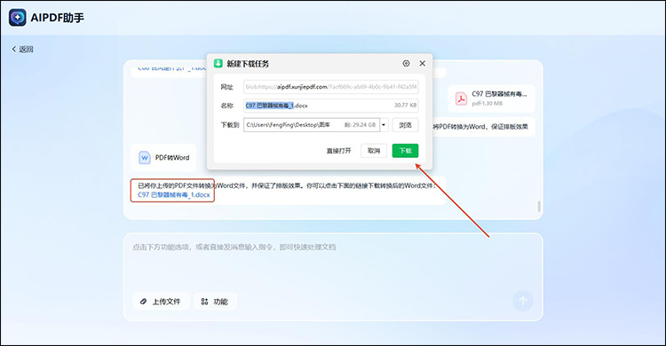Edit the 名称 filename field
The image size is (666, 346).
coord(331,106)
